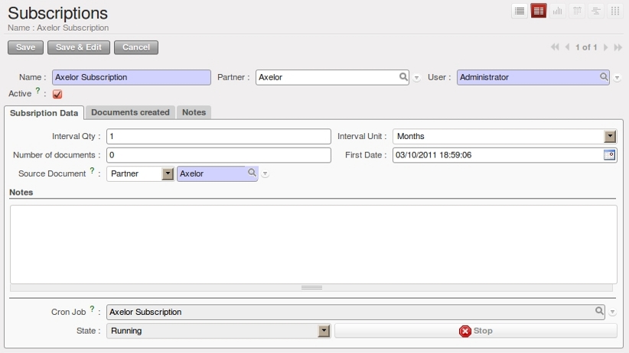The image size is (629, 353).
Task: Expand the Source Document type dropdown
Action: tap(168, 174)
